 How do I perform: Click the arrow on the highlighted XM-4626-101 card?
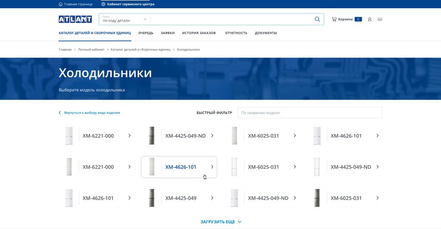tap(212, 167)
